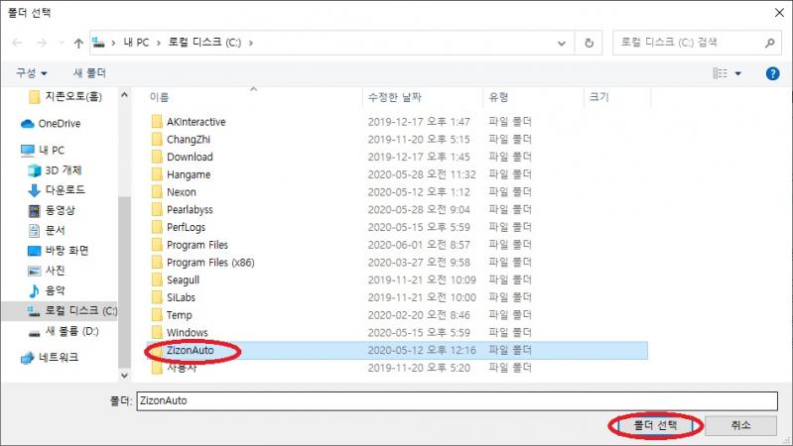This screenshot has height=446, width=793.
Task: Expand the address bar history dropdown
Action: pyautogui.click(x=564, y=43)
